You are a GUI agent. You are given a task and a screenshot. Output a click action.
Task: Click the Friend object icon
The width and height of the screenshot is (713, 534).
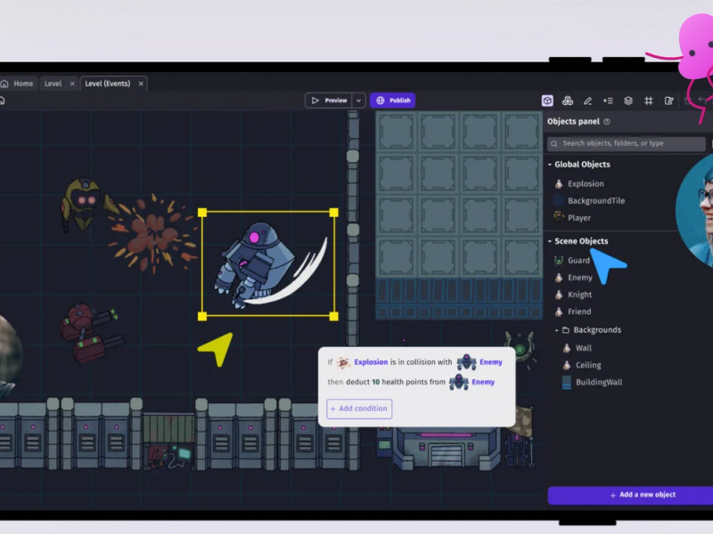pyautogui.click(x=559, y=311)
